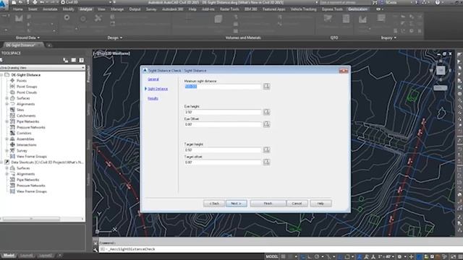Switch to the Output ribbon tab
This screenshot has width=463, height=260.
(135, 9)
